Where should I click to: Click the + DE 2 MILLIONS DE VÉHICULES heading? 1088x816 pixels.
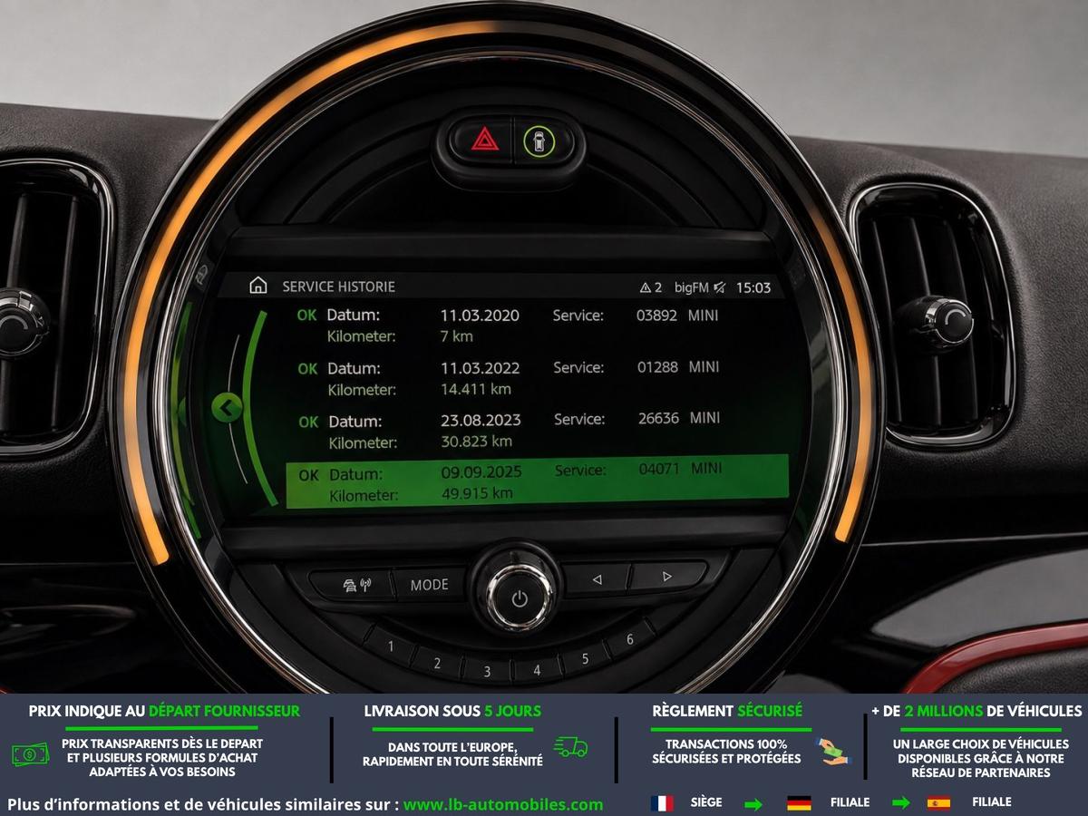976,712
